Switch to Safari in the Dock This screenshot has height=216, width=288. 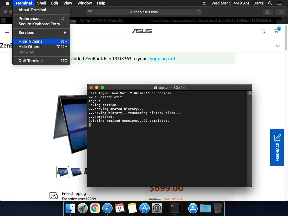pos(107,208)
